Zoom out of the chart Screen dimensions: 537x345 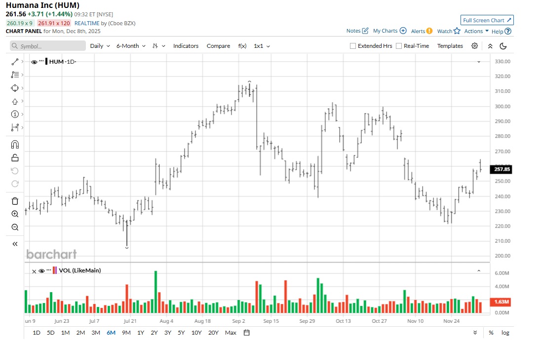point(15,227)
